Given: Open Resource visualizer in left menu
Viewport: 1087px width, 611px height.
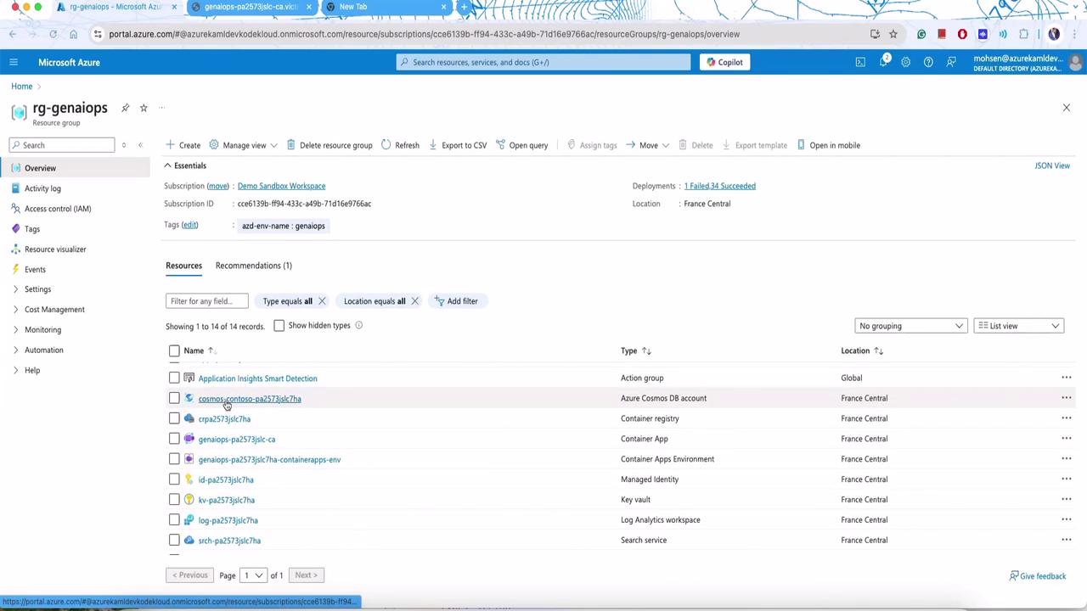Looking at the screenshot, I should pos(55,249).
